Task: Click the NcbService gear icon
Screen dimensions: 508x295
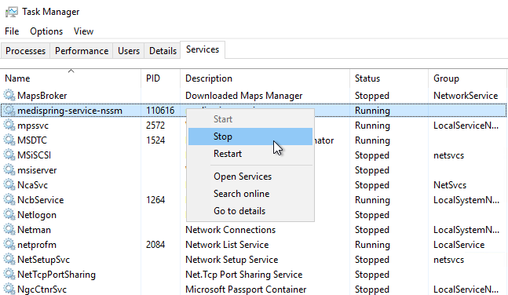Action: (x=9, y=200)
